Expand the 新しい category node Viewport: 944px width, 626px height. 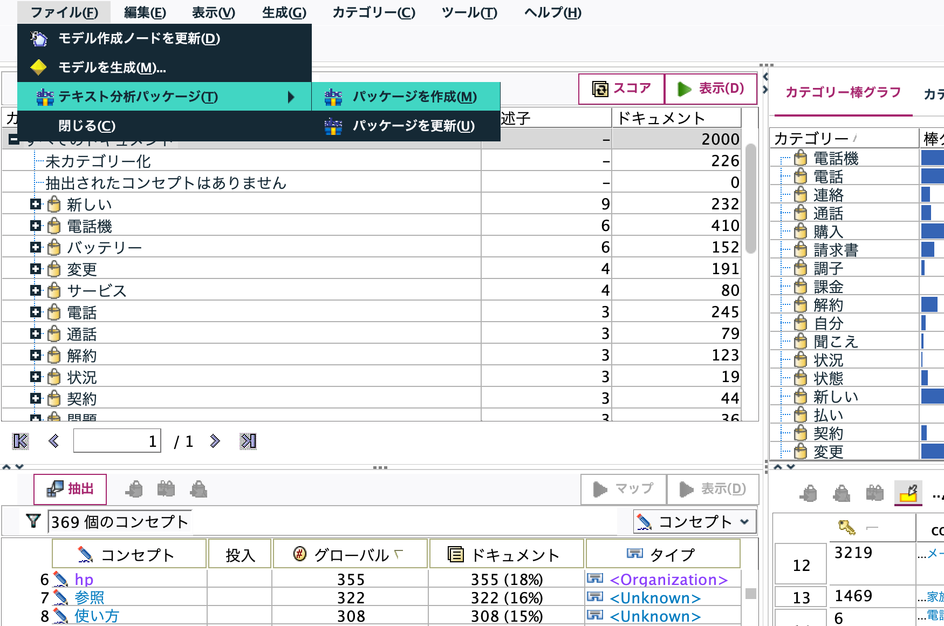[x=36, y=204]
